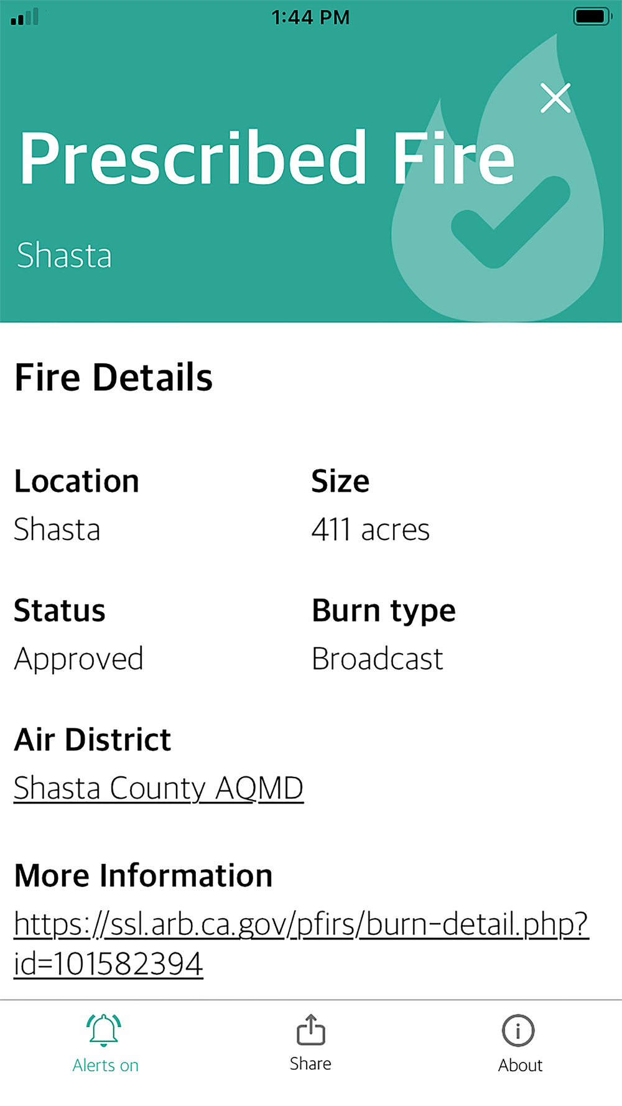This screenshot has width=622, height=1106.
Task: Tap the signal strength bars icon
Action: coord(25,17)
